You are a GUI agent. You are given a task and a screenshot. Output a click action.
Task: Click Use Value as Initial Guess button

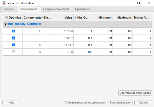[135, 93]
